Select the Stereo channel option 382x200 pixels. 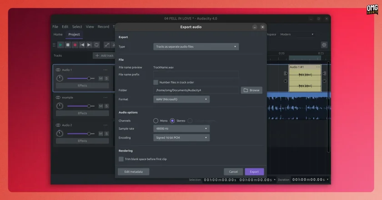[172, 121]
